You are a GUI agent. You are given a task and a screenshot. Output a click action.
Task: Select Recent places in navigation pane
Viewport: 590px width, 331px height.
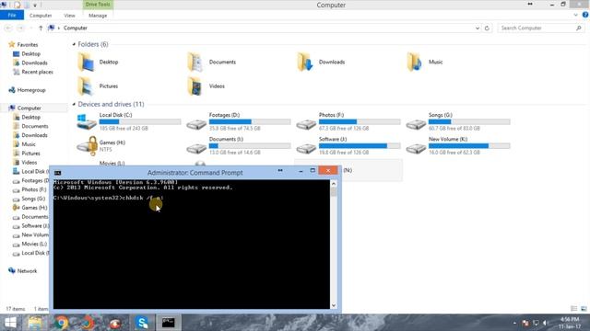pos(37,72)
